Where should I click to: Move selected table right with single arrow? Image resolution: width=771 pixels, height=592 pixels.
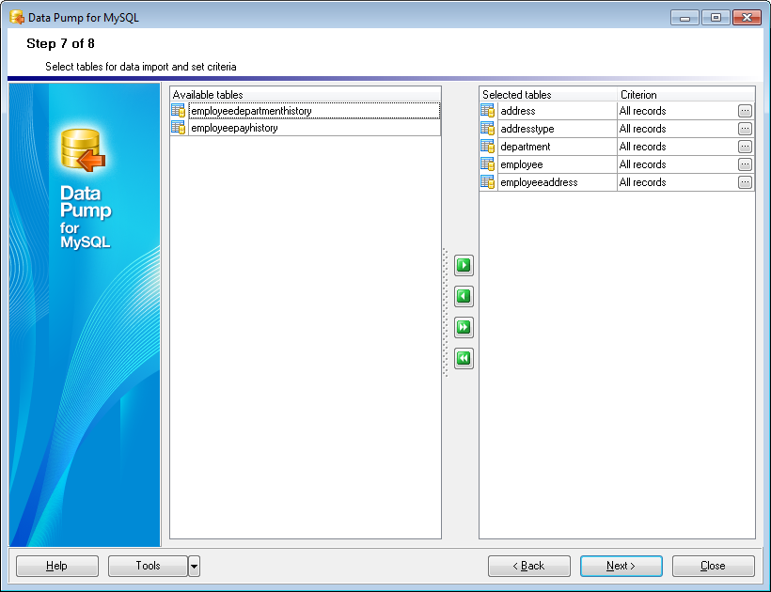(463, 265)
